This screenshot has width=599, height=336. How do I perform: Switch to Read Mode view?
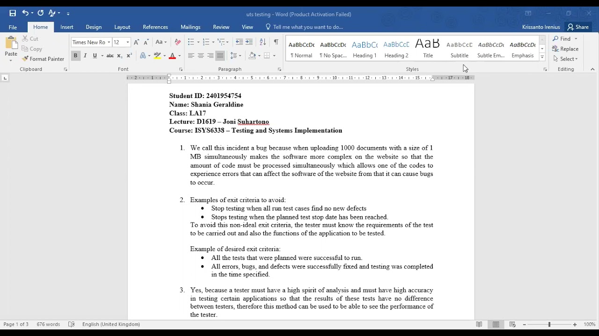pos(479,324)
